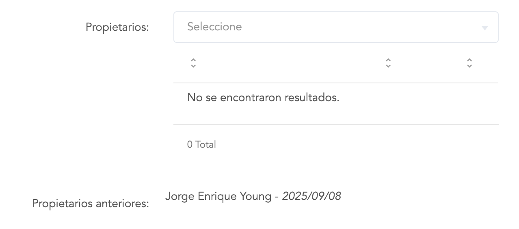
Task: Click the down chevron of first sort icon
Action: 193,66
